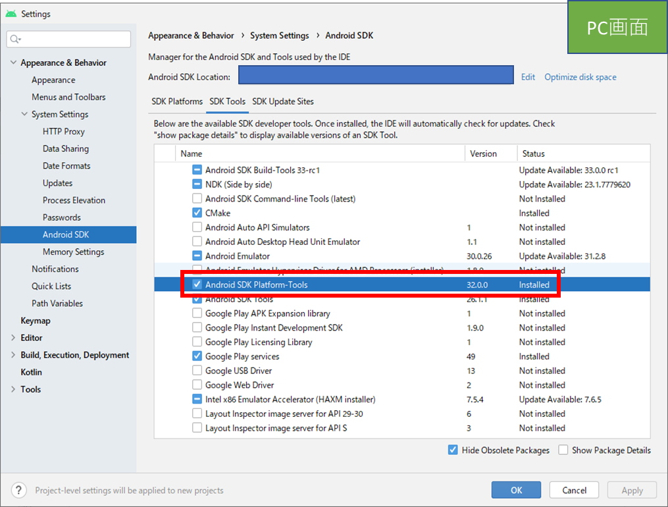Expand the Editor settings node
The width and height of the screenshot is (668, 507).
click(13, 337)
